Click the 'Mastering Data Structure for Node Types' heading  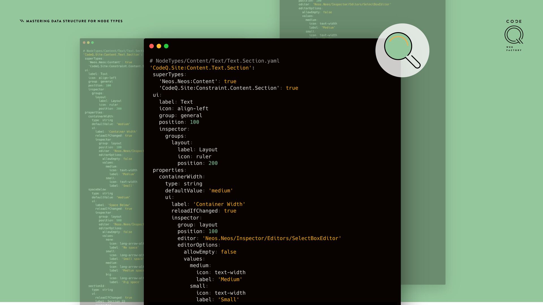coord(74,21)
